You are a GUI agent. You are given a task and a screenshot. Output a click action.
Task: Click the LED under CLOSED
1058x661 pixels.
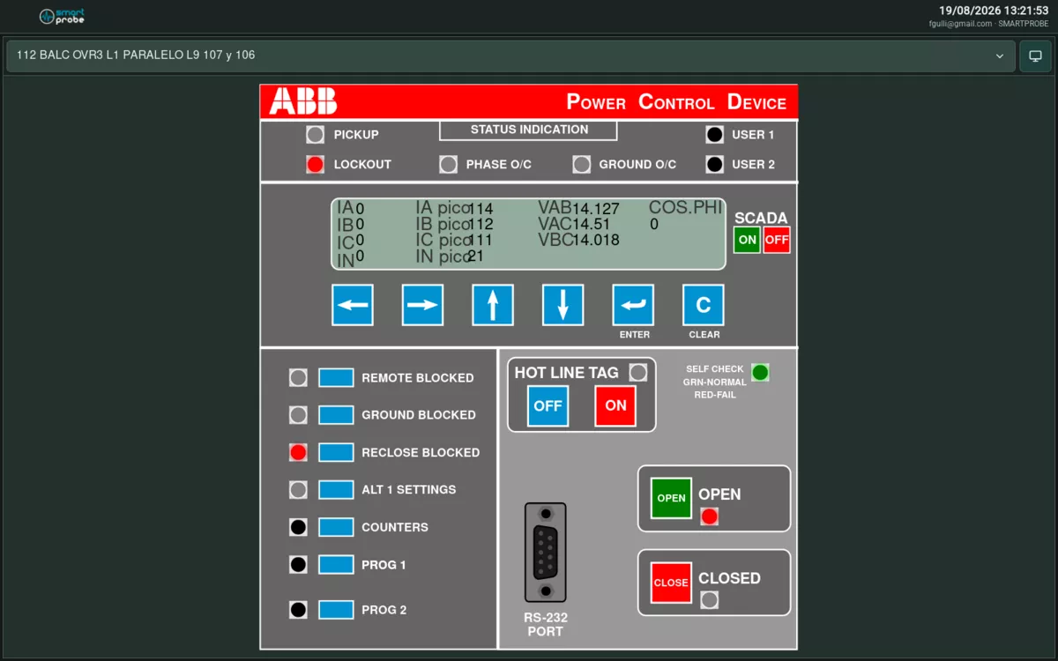tap(709, 600)
